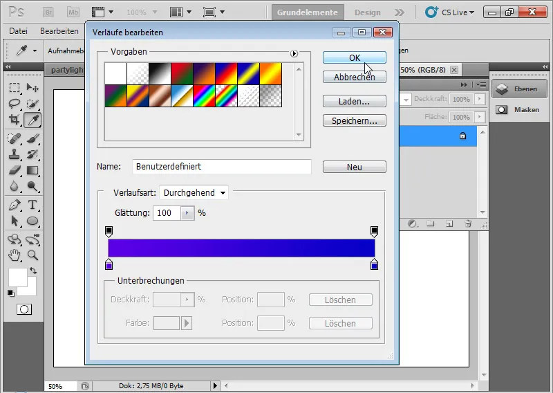Open the Glättung slider popup arrow
Viewport: 553px width, 393px height.
click(187, 213)
